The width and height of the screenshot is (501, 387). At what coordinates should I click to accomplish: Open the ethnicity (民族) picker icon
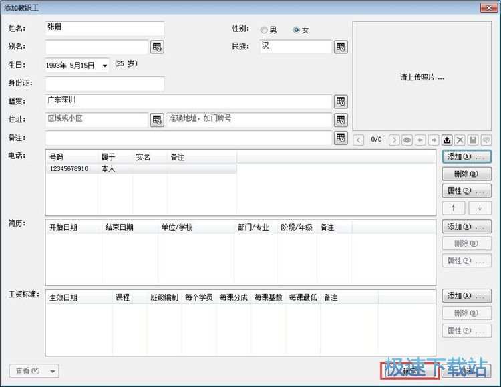(x=341, y=47)
